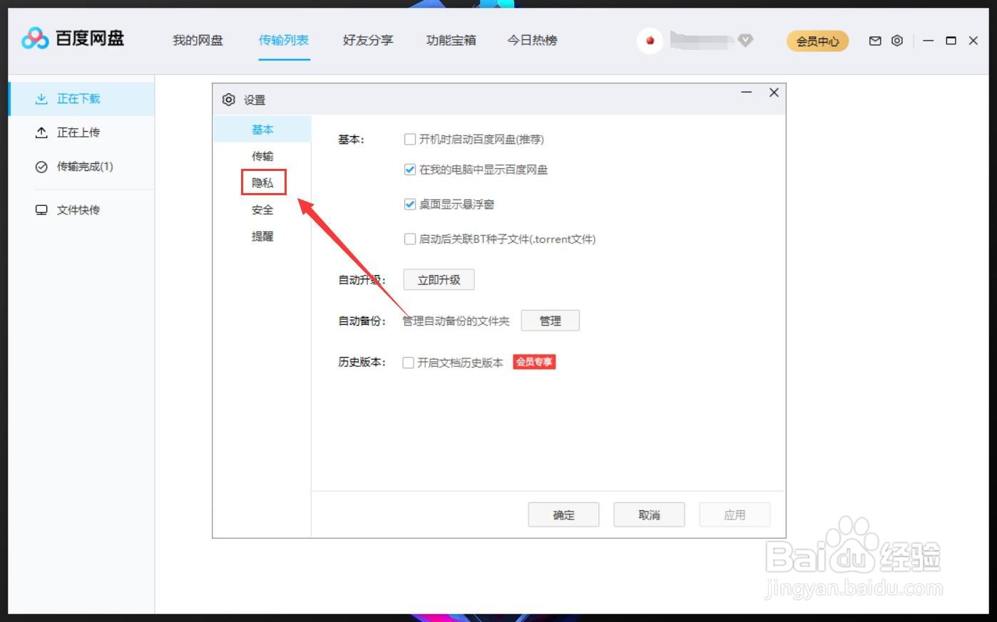Uncheck 在我的电脑中显示百度网盘
This screenshot has height=622, width=997.
(410, 170)
